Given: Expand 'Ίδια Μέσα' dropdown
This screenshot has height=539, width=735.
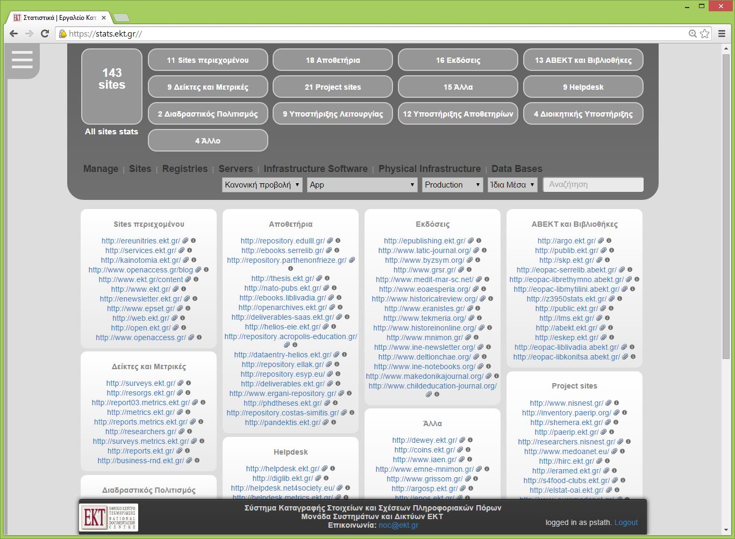Looking at the screenshot, I should pos(512,185).
